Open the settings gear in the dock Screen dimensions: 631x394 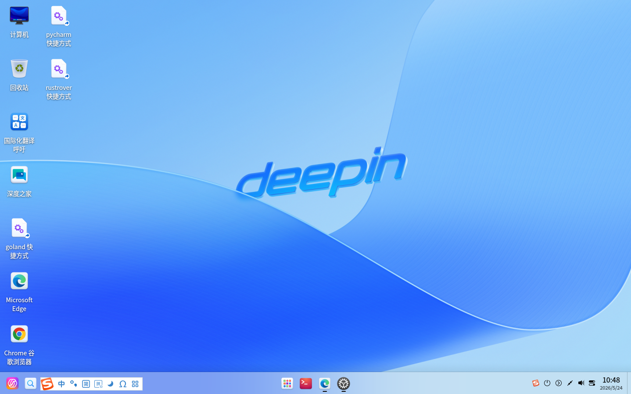[344, 383]
